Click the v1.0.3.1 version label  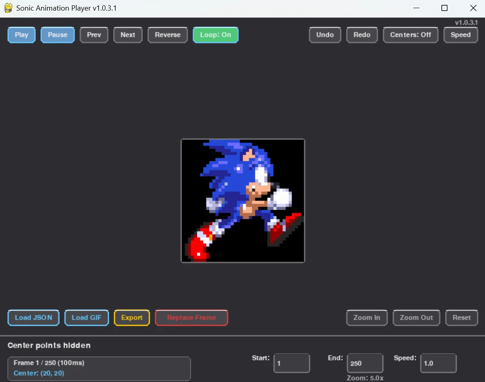[x=466, y=22]
